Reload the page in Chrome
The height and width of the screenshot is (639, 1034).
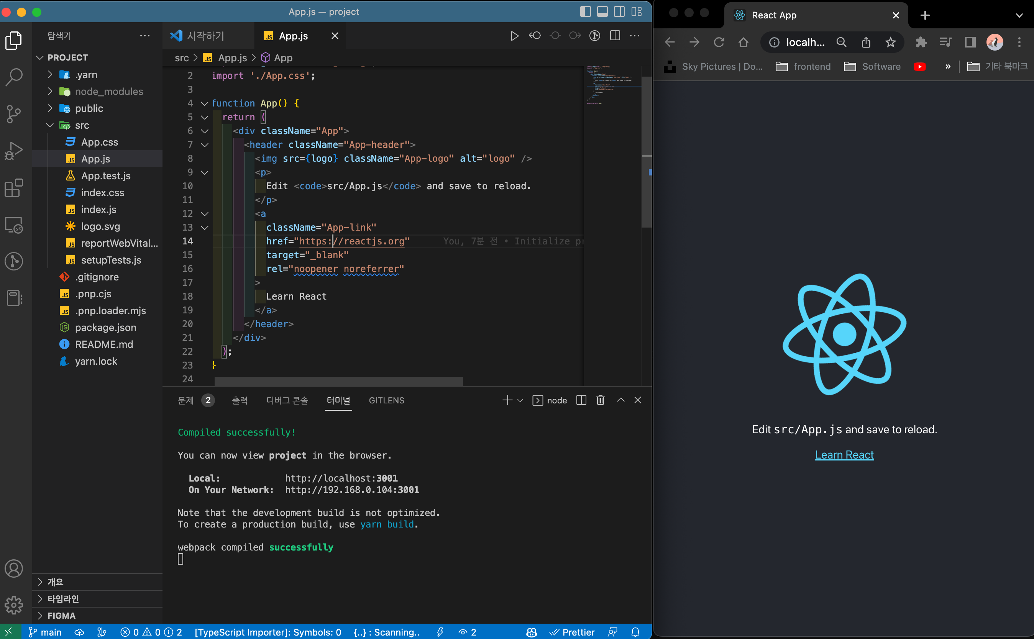tap(719, 42)
